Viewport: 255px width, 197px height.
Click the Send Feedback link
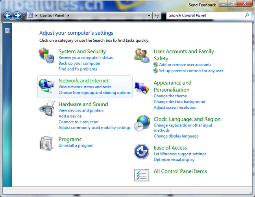point(202,5)
